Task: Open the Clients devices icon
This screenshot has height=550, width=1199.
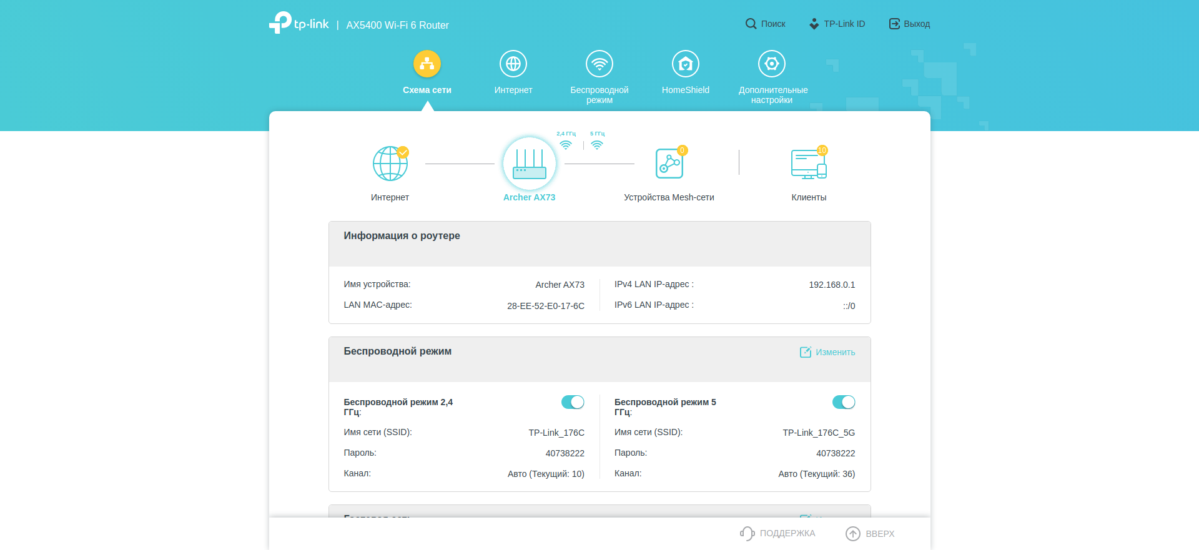Action: [808, 164]
